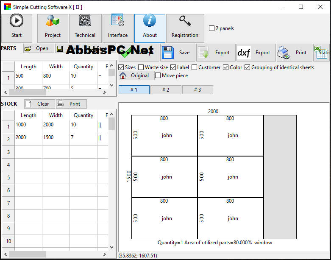The width and height of the screenshot is (331, 260).
Task: Switch to sheet tab # 2
Action: (x=166, y=90)
